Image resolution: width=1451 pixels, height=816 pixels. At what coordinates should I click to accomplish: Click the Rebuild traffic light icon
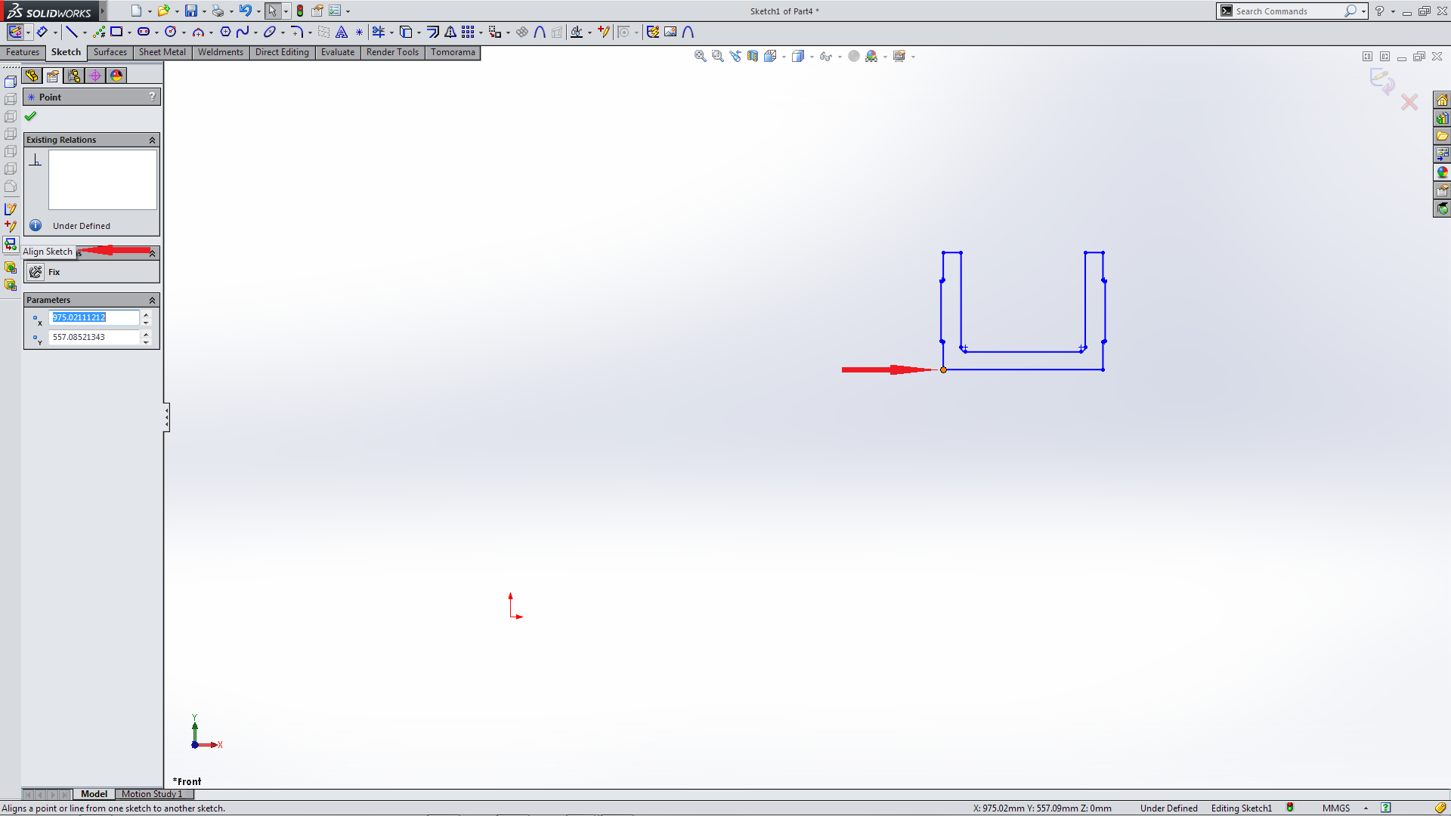[300, 11]
